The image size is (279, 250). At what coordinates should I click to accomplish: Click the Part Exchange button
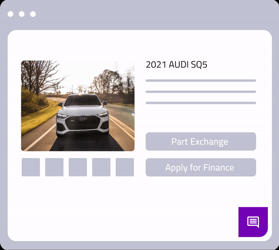point(201,142)
